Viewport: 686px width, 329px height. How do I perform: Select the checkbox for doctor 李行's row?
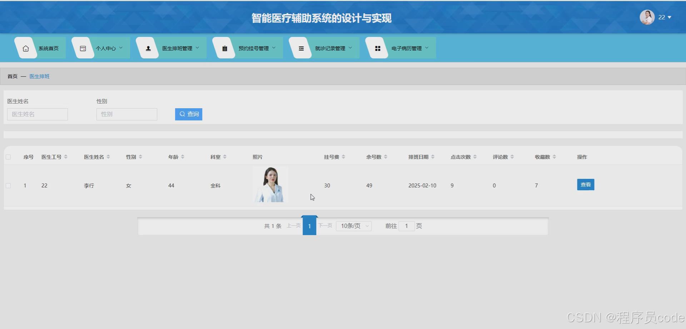pyautogui.click(x=9, y=186)
